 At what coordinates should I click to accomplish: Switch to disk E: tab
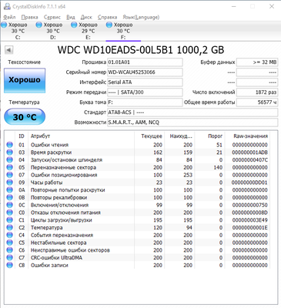point(88,31)
